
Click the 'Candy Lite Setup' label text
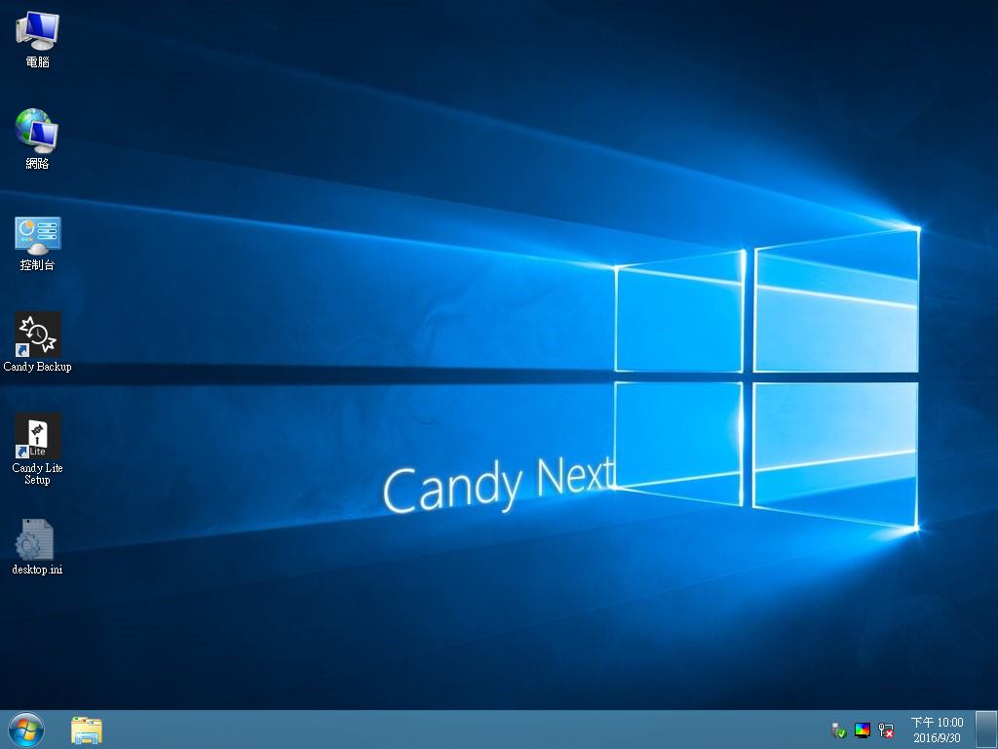coord(38,474)
